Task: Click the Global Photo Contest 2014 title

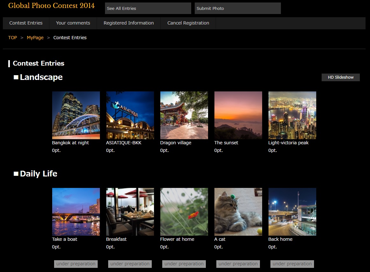Action: [x=51, y=6]
